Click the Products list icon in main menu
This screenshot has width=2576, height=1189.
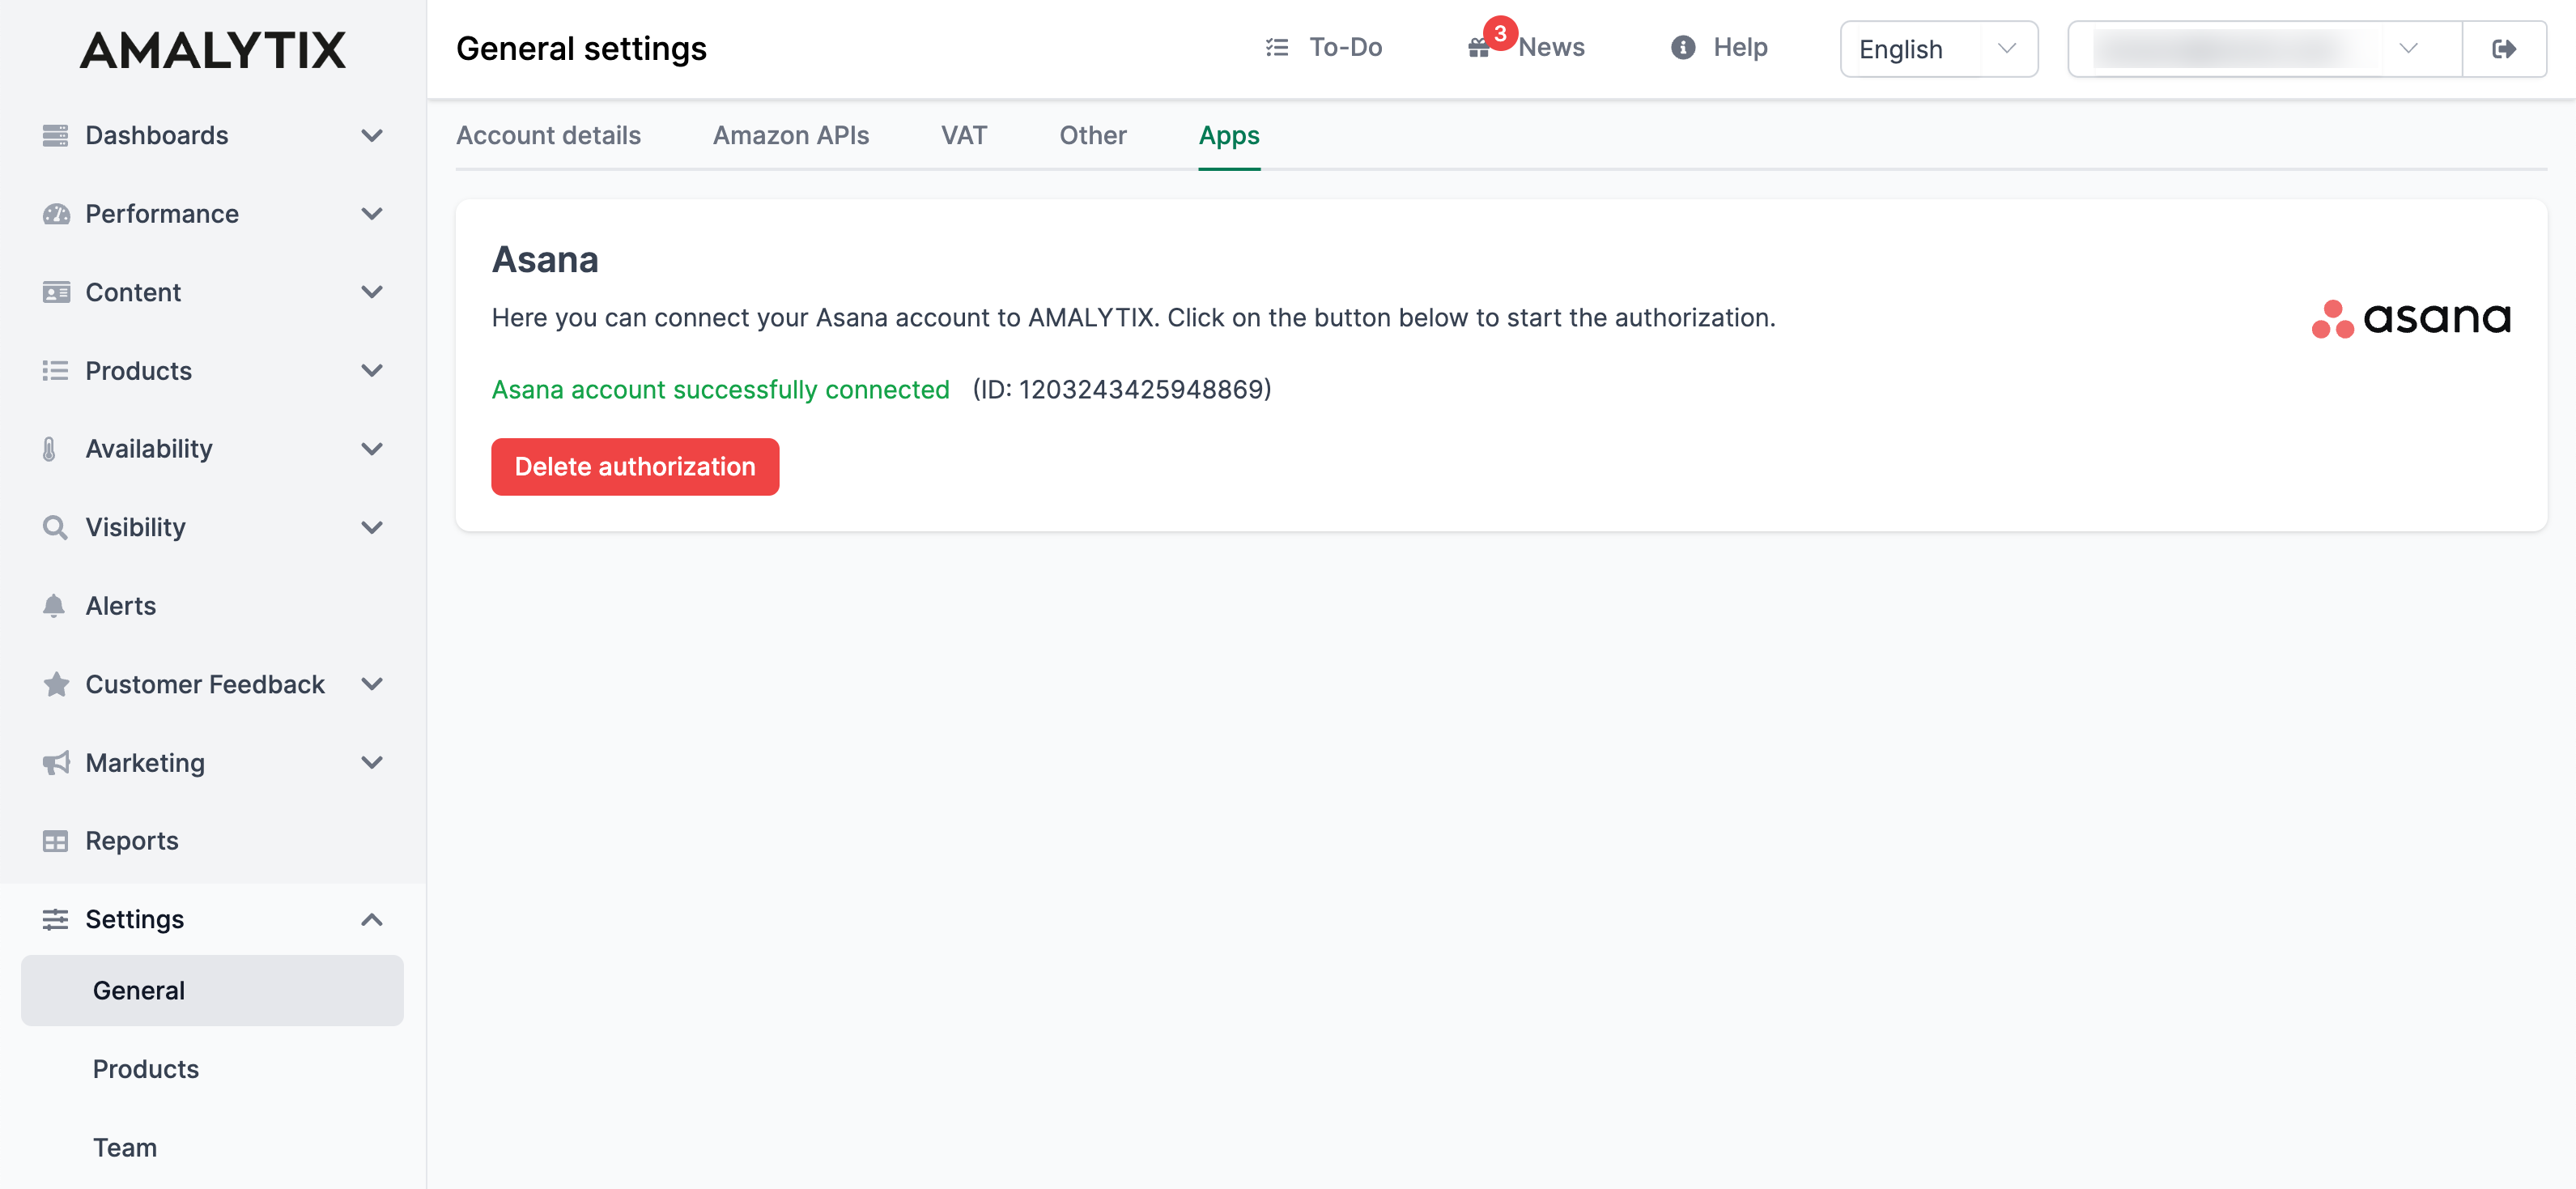tap(56, 371)
